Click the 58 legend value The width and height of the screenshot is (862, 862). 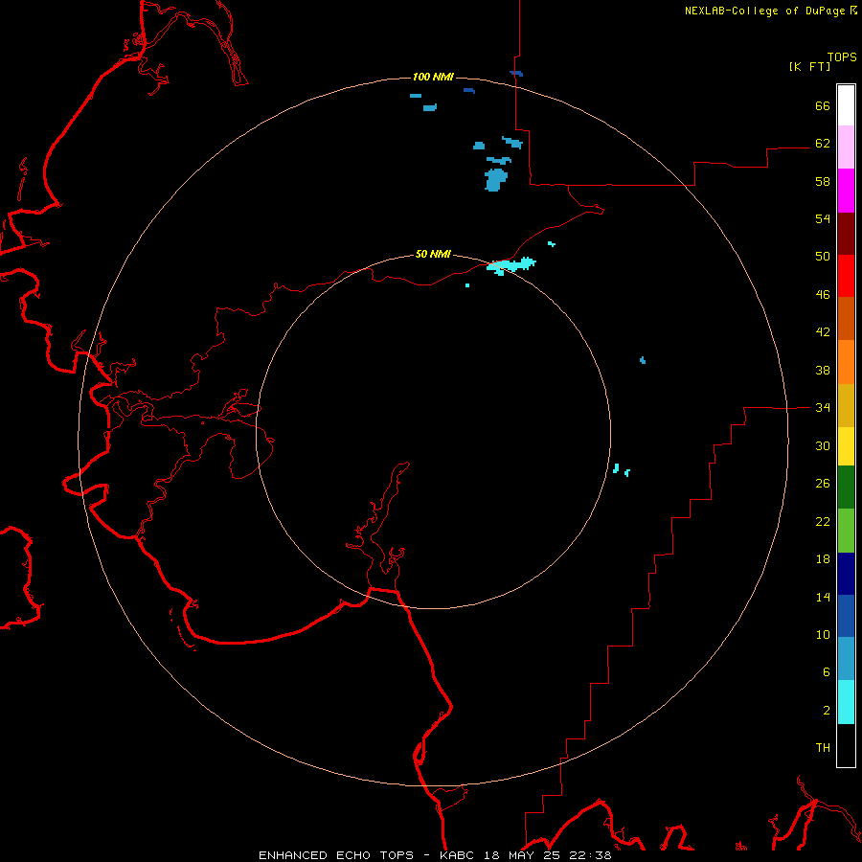pyautogui.click(x=823, y=181)
